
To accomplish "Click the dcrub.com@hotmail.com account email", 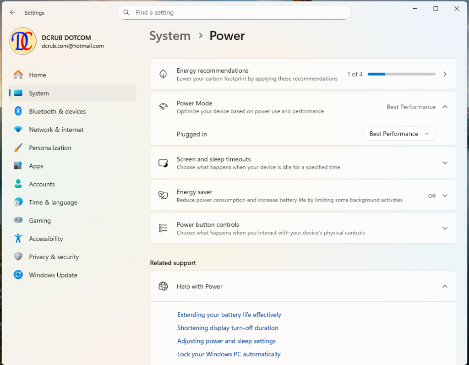I will 73,46.
